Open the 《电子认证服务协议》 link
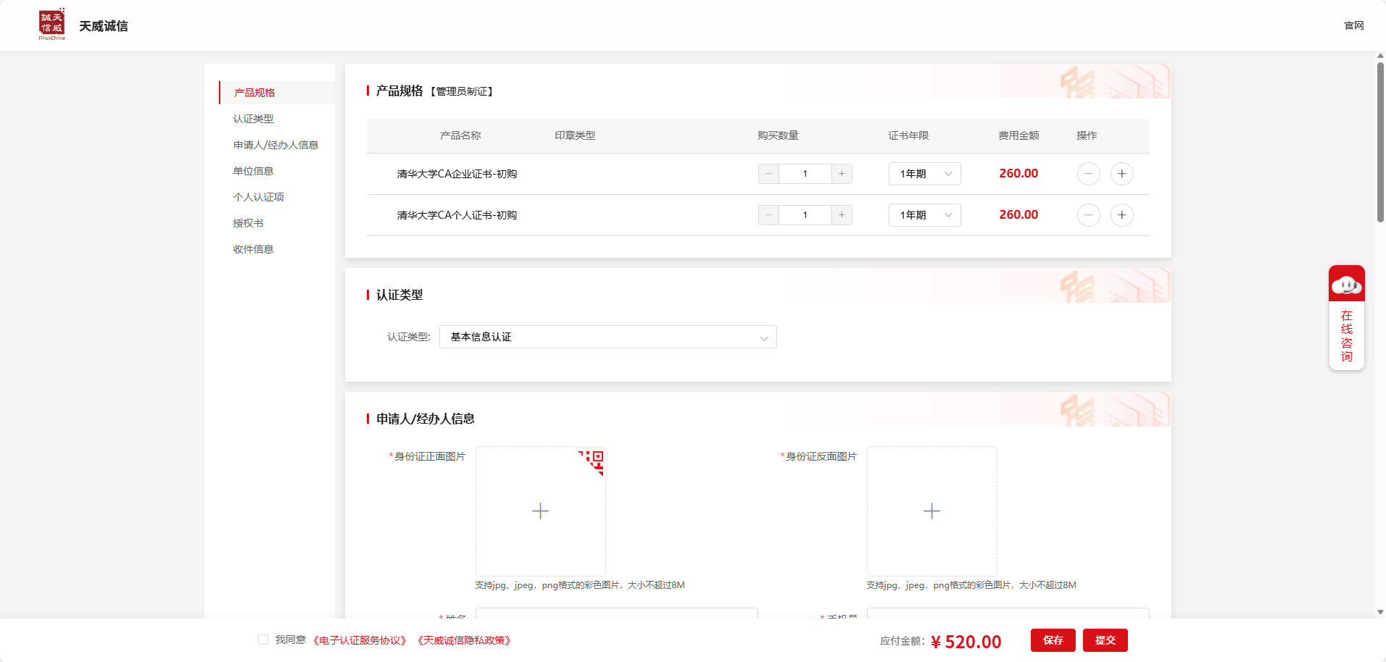 [x=360, y=640]
